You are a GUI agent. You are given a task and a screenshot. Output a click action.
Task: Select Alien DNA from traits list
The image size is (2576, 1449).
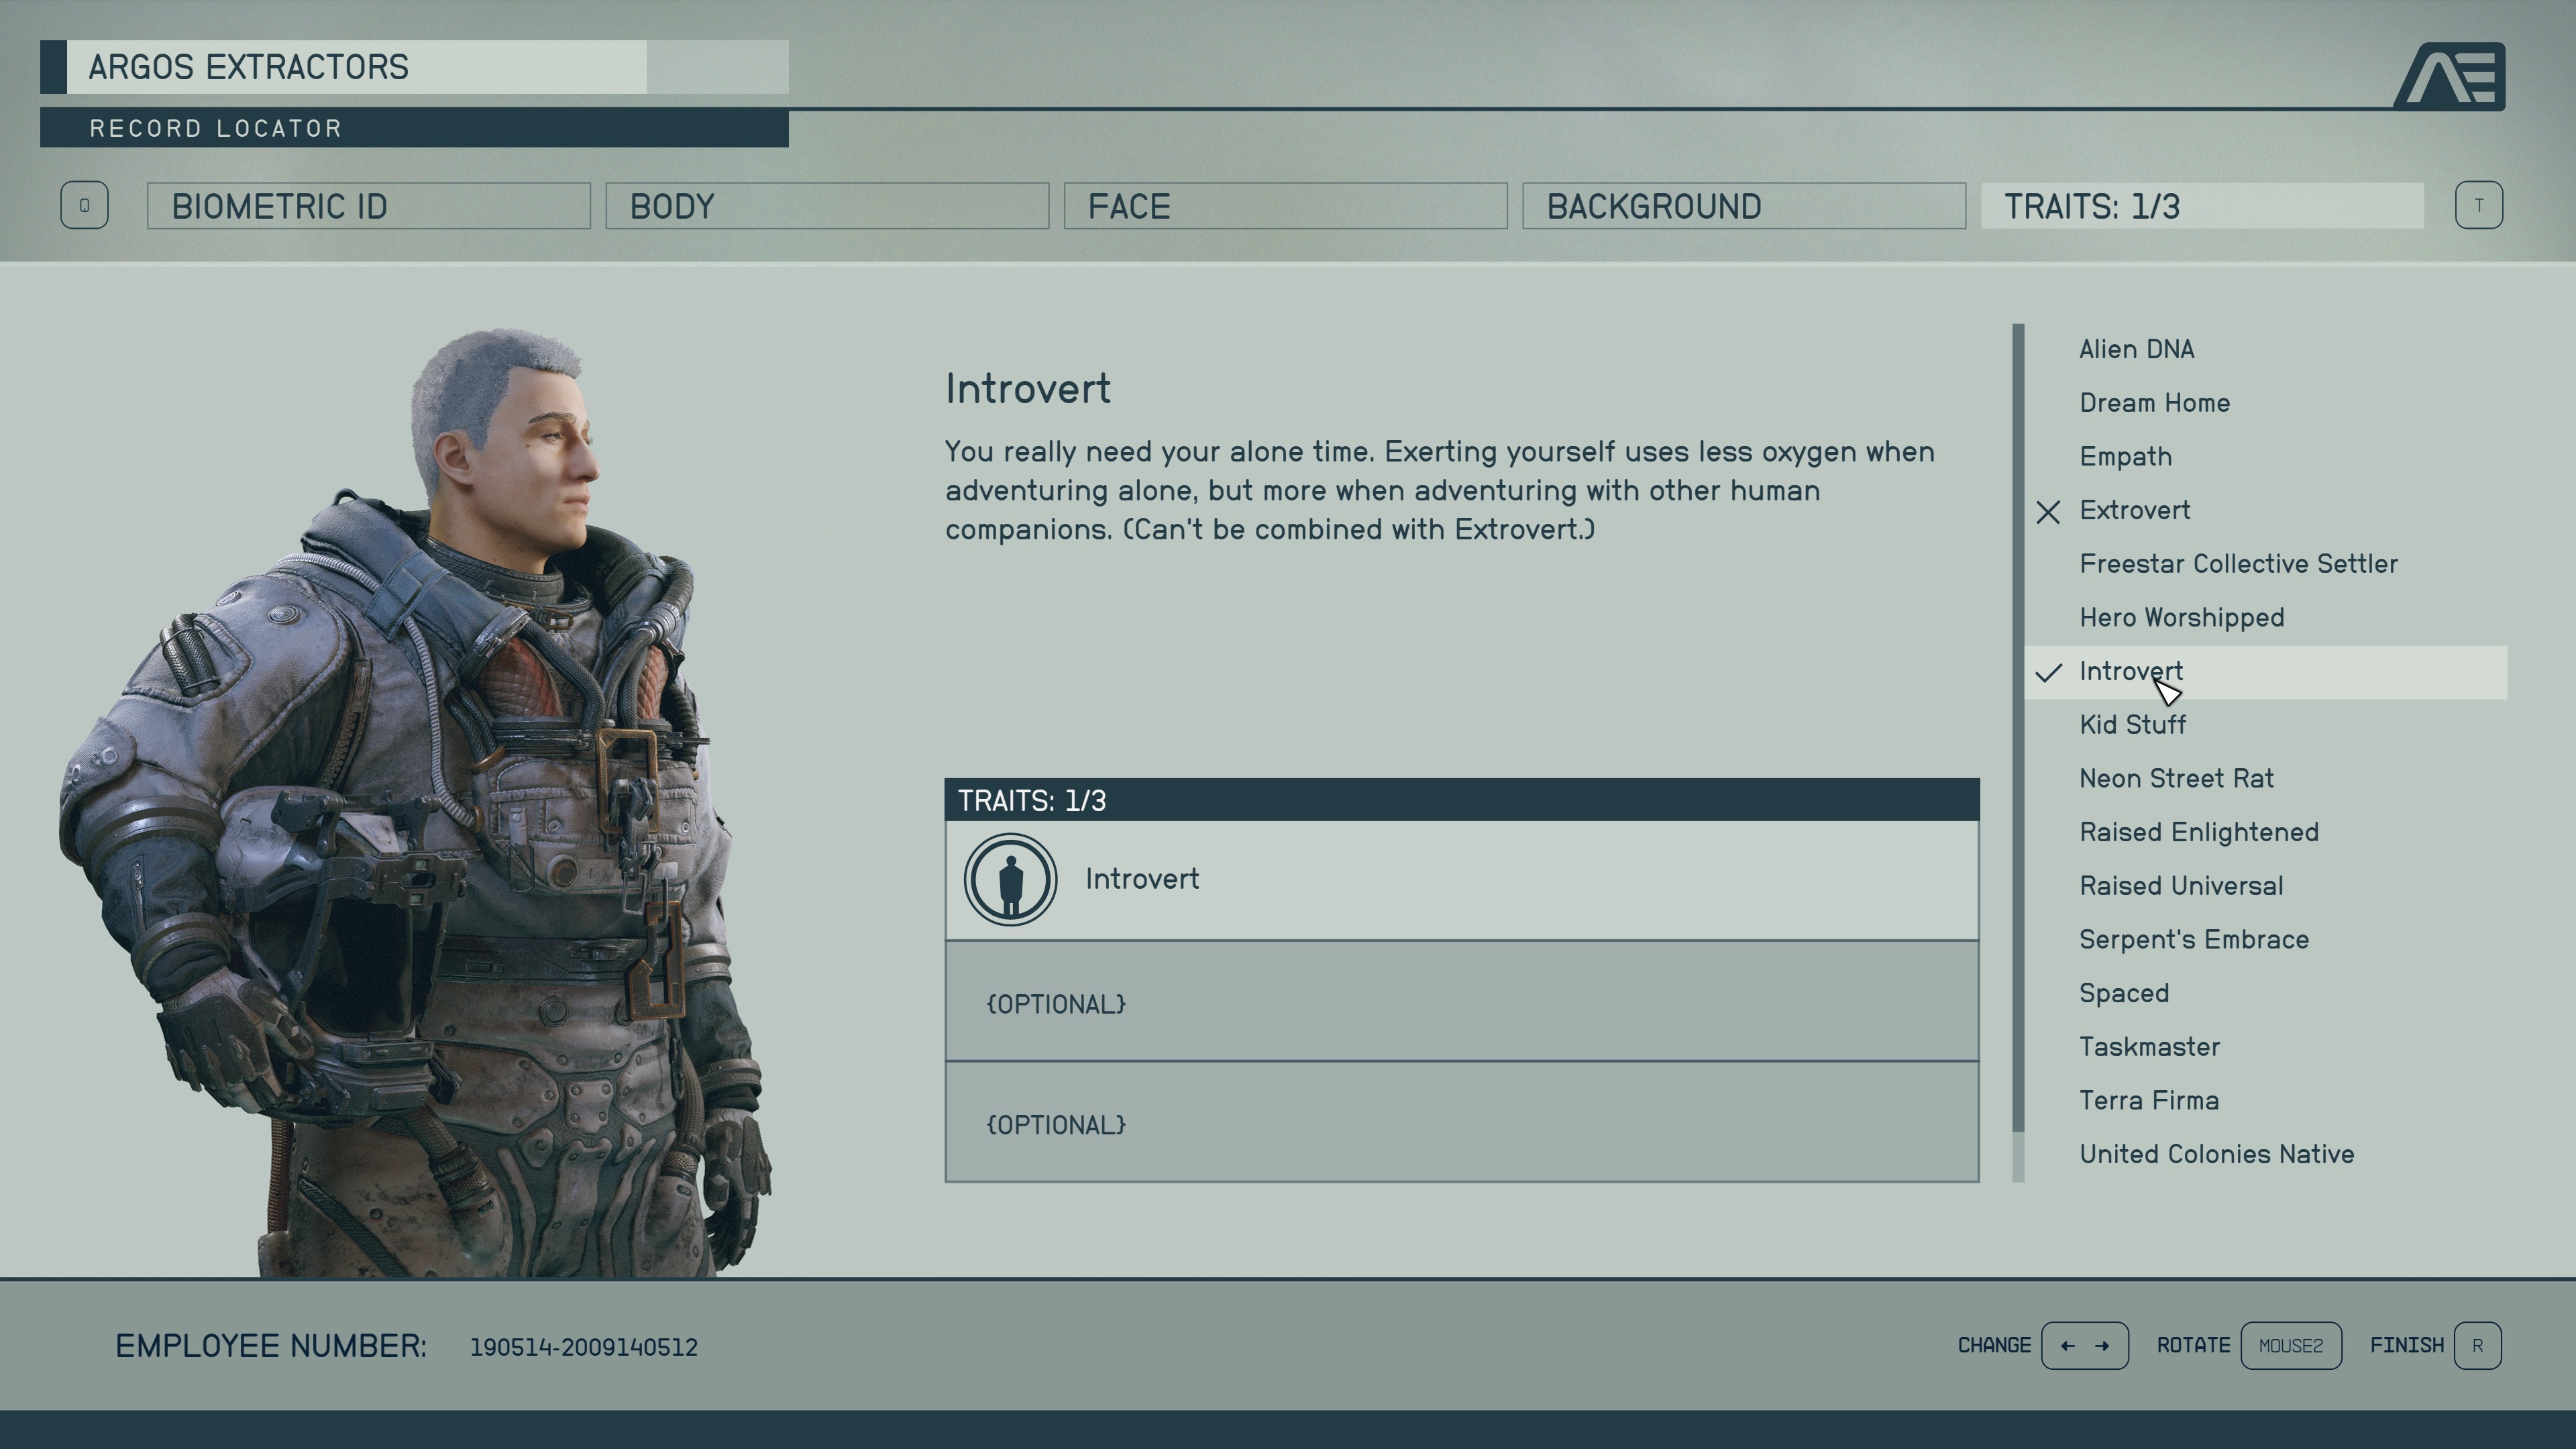tap(2137, 349)
